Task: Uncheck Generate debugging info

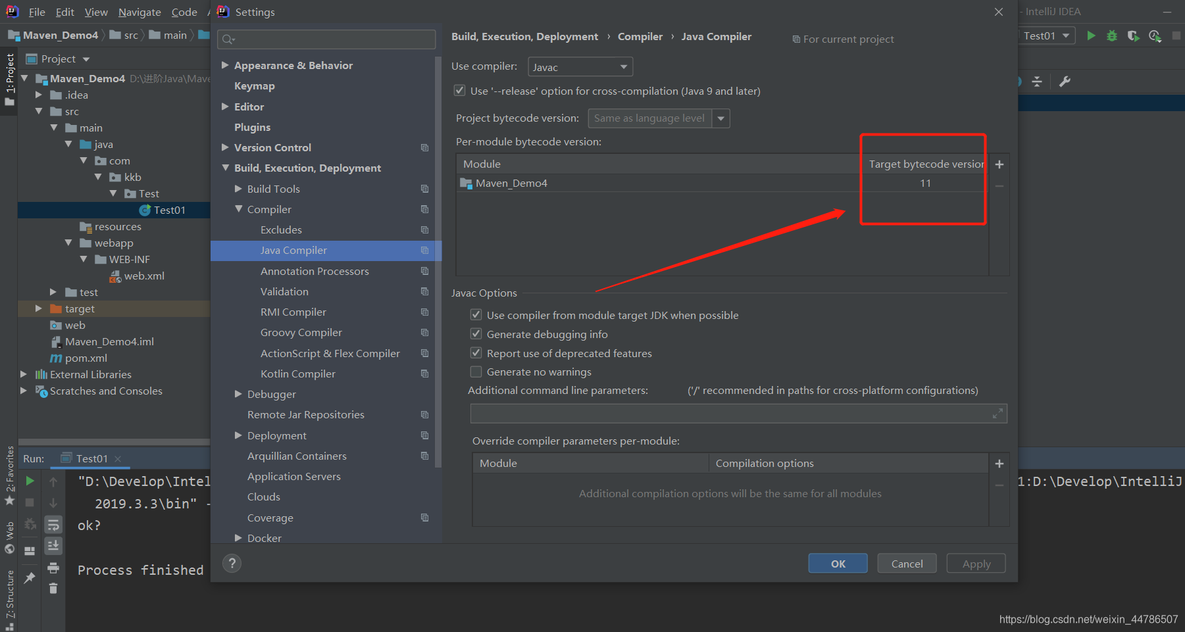Action: (476, 334)
